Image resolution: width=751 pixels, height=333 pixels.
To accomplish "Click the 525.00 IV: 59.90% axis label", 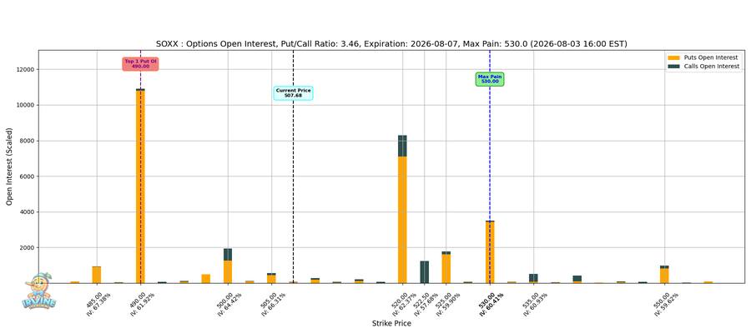I will 450,303.
